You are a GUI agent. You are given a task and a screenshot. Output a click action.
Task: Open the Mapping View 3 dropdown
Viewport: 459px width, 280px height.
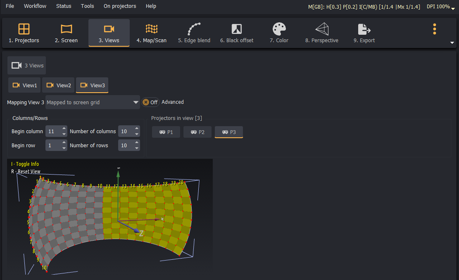[x=93, y=102]
